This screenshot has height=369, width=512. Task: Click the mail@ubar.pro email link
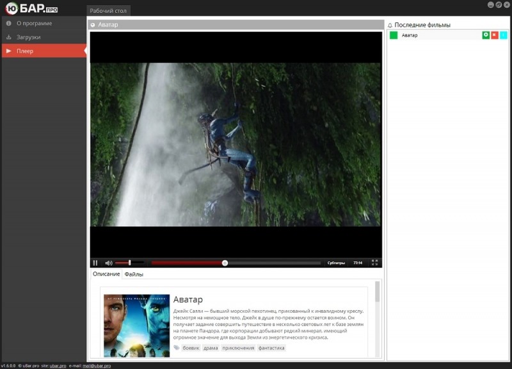(97, 366)
